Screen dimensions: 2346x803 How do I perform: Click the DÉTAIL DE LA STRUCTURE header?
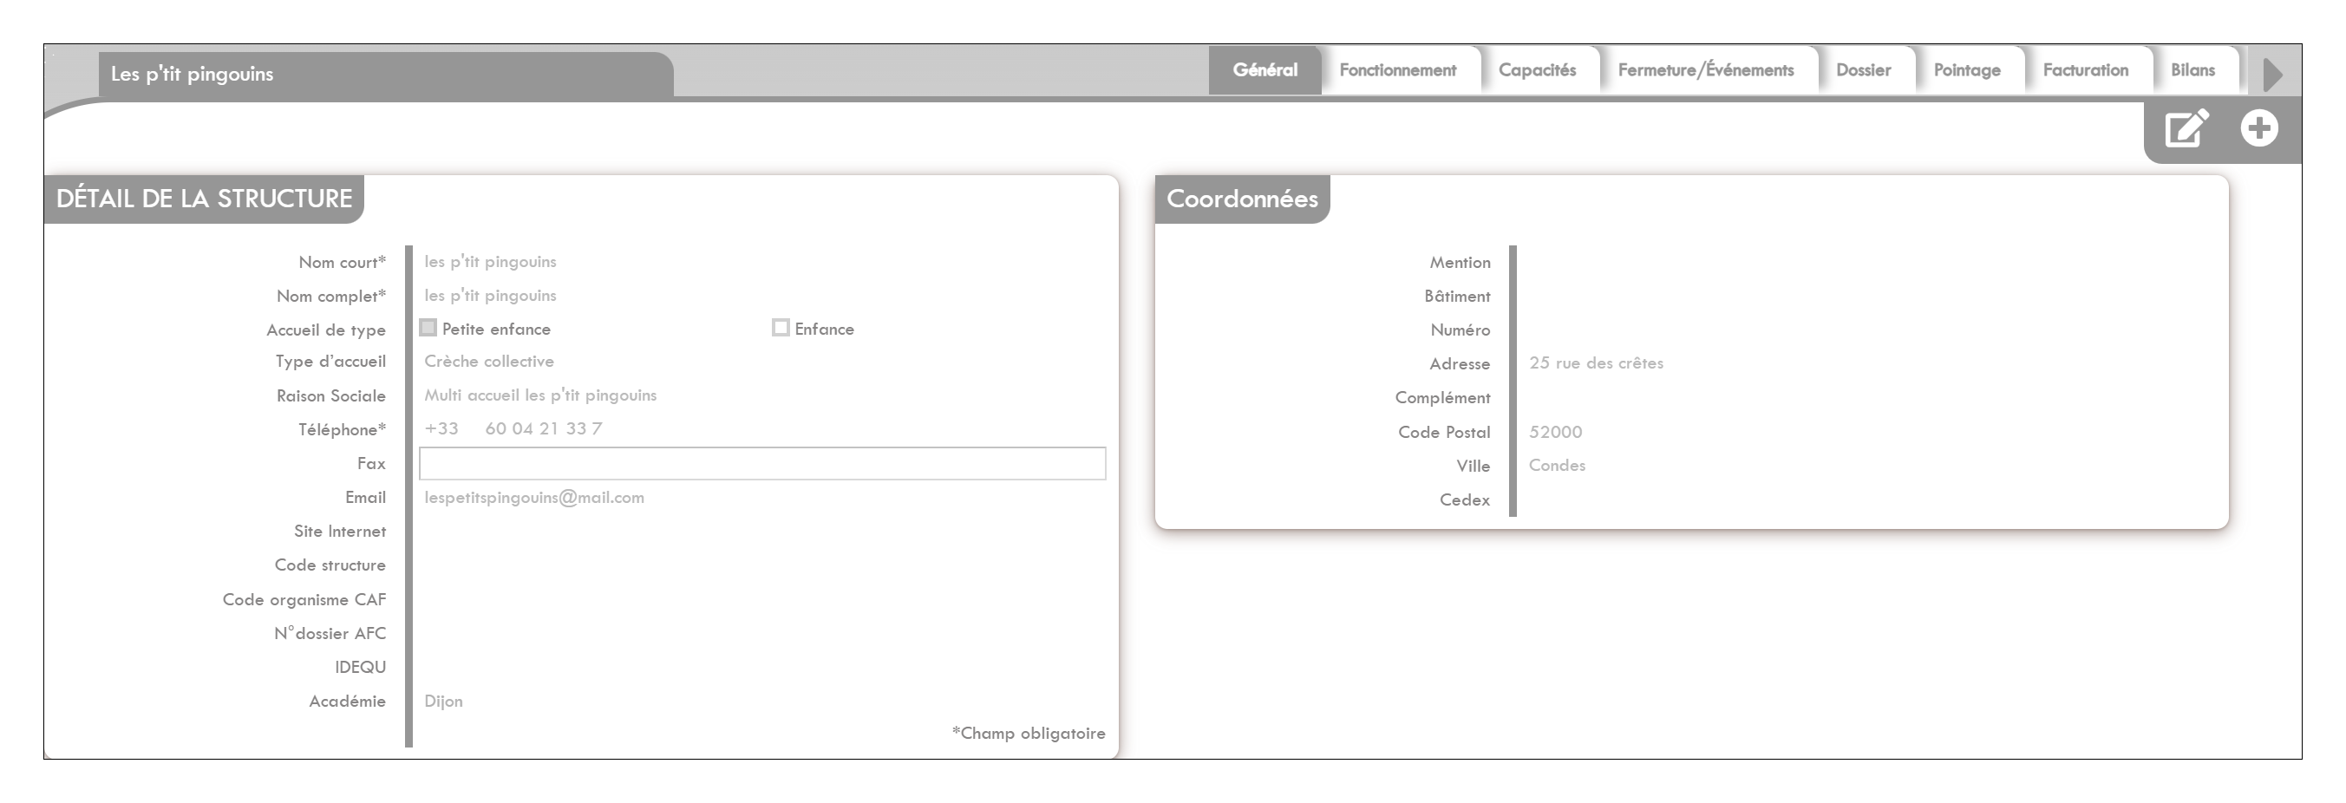204,199
